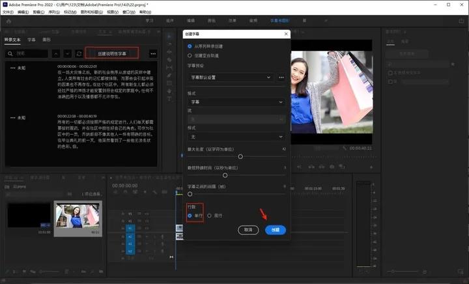Screen dimensions: 469x284
Task: Go to previous search result up arrow
Action: 56,53
